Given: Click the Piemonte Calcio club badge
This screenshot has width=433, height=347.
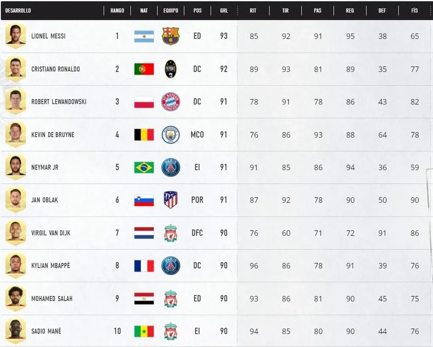Looking at the screenshot, I should 171,69.
